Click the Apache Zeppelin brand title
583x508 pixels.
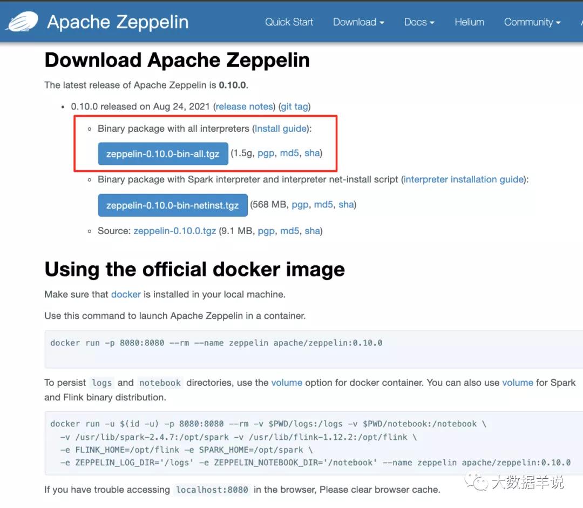point(118,22)
